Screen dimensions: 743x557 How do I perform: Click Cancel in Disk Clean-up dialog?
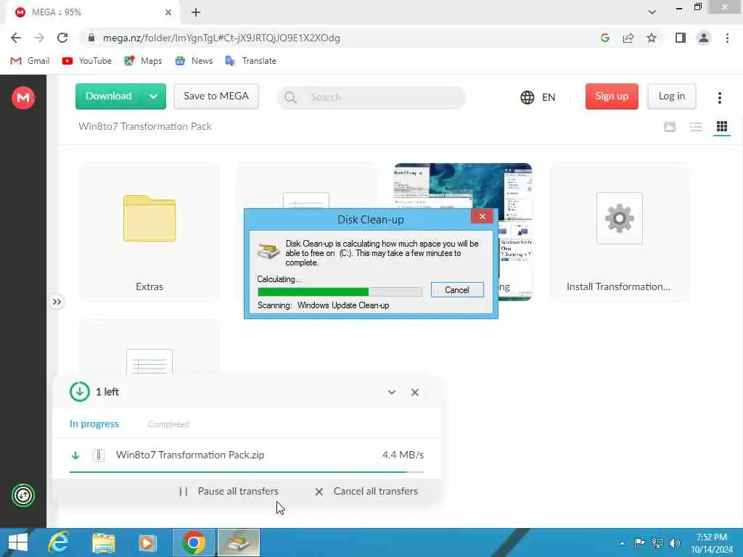[457, 290]
